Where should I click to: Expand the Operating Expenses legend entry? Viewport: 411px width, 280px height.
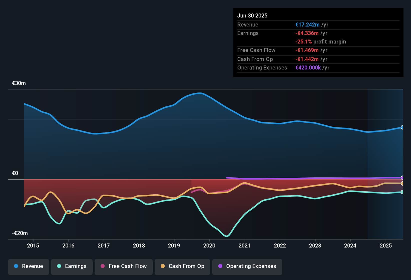(x=247, y=266)
